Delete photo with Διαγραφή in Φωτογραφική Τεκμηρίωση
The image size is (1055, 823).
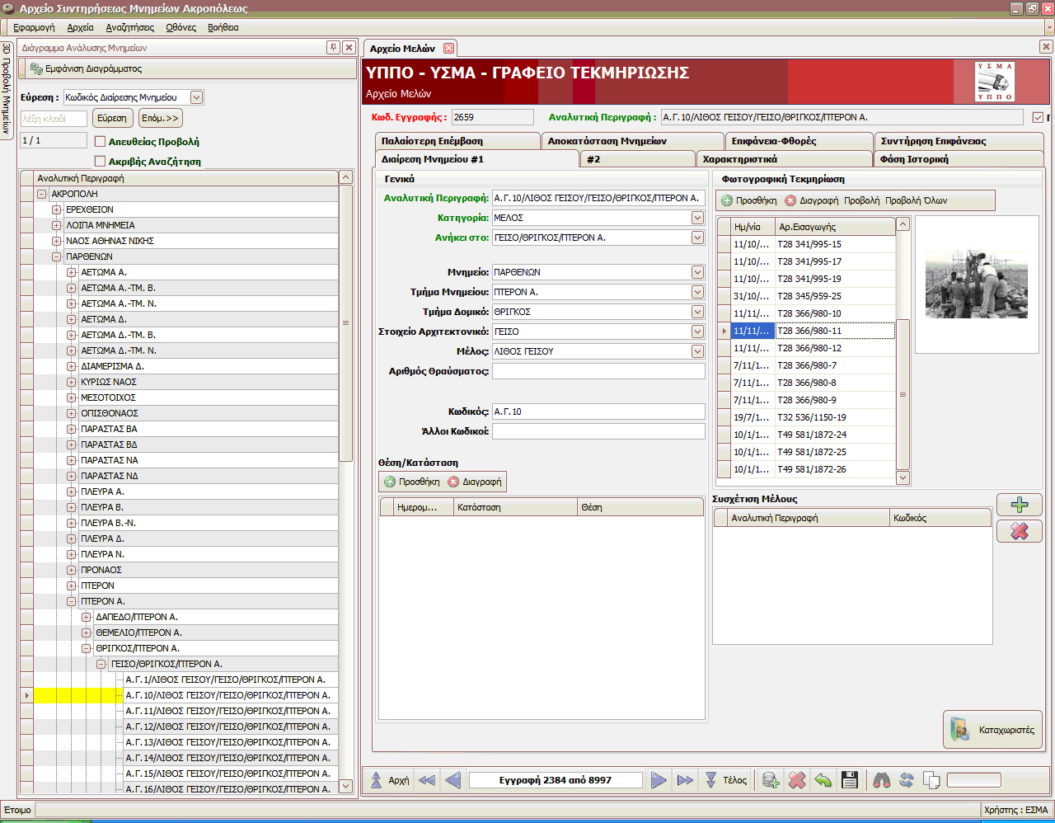tap(811, 200)
